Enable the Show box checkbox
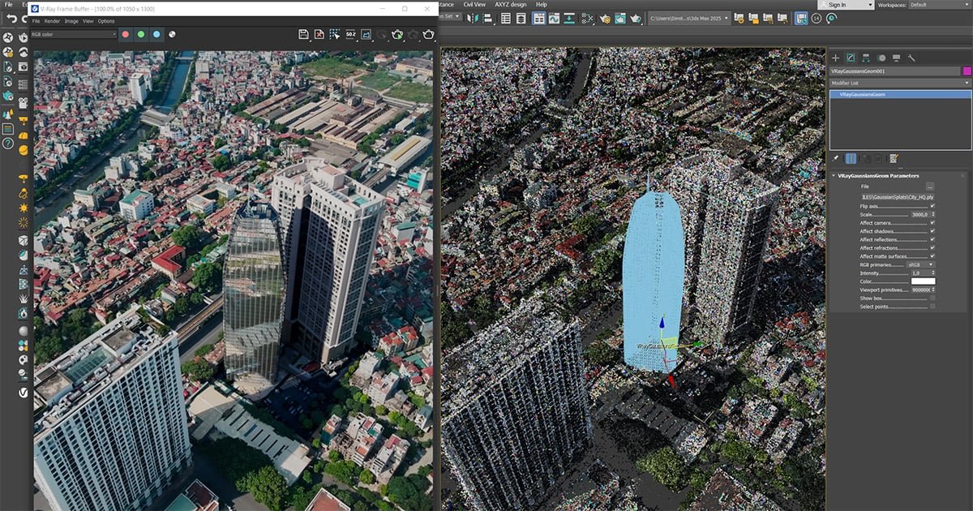 (x=932, y=298)
